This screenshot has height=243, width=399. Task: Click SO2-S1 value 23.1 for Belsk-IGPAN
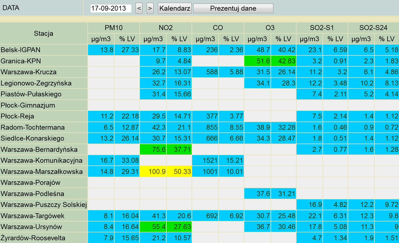pos(309,50)
